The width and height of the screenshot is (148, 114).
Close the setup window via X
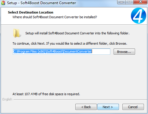pyautogui.click(x=140, y=2)
